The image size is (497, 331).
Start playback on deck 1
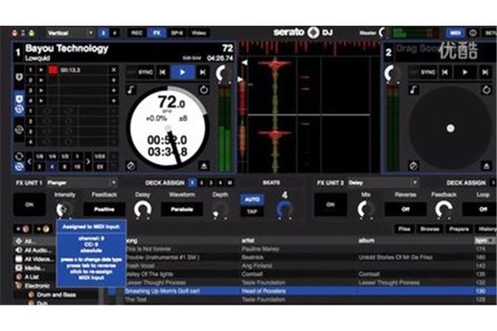pos(182,72)
